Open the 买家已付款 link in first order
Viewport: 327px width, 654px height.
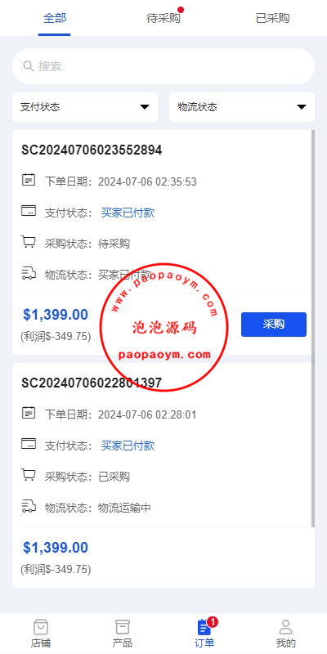tap(128, 213)
